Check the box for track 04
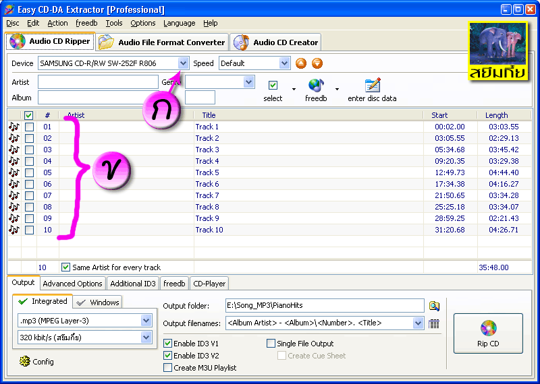 (29, 161)
